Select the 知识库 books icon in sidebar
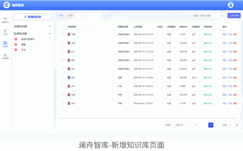243x151 pixels. (5, 43)
